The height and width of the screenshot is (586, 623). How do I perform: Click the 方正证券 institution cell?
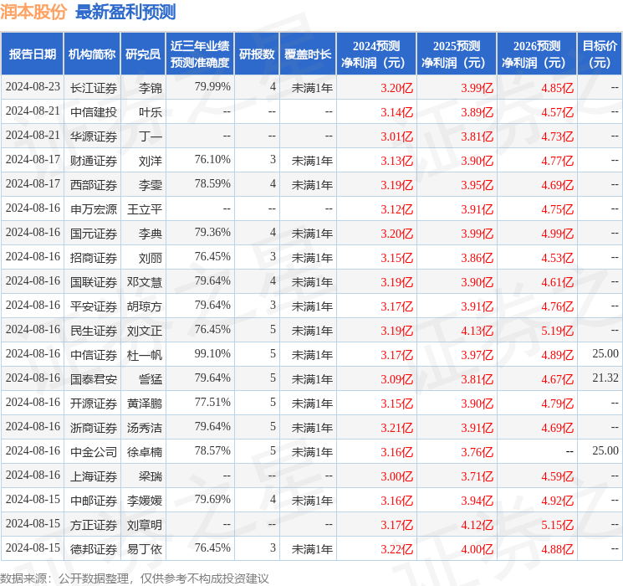(x=94, y=525)
